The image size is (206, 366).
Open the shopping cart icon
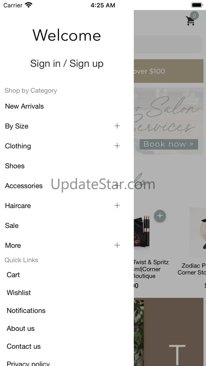click(190, 21)
